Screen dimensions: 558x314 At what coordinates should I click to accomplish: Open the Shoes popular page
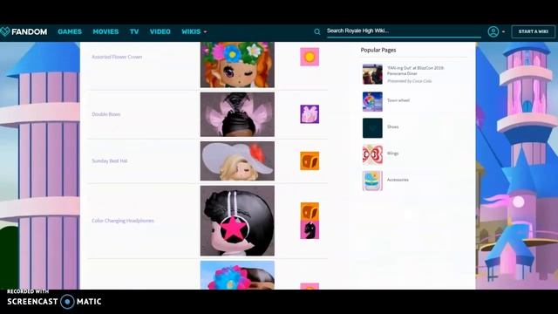click(x=393, y=127)
